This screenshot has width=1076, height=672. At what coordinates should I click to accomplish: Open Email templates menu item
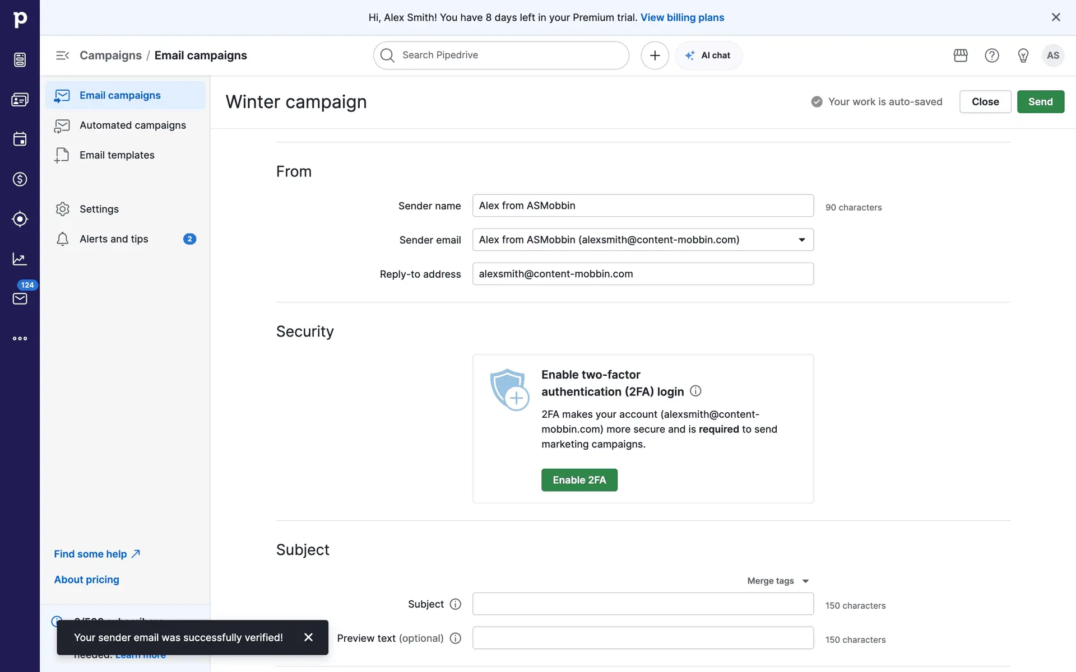[x=117, y=155]
